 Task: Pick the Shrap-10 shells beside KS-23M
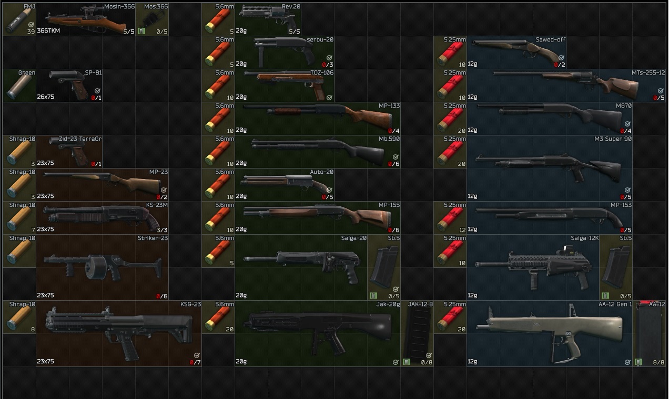click(19, 217)
